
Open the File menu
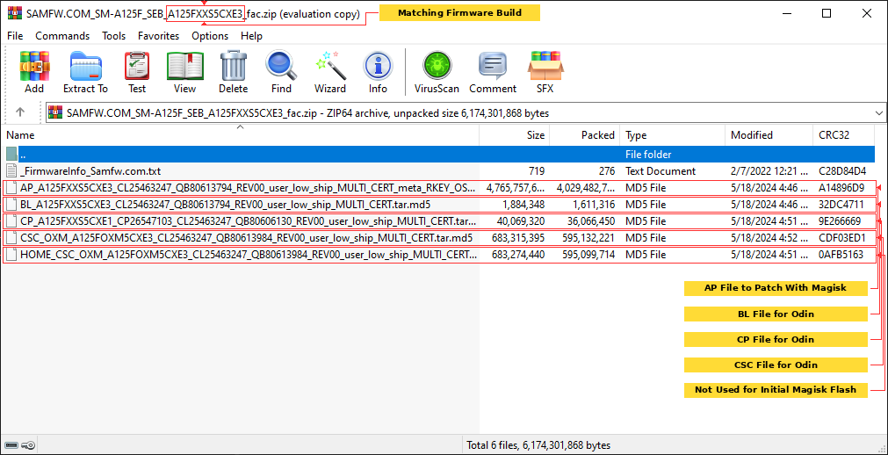click(x=15, y=36)
